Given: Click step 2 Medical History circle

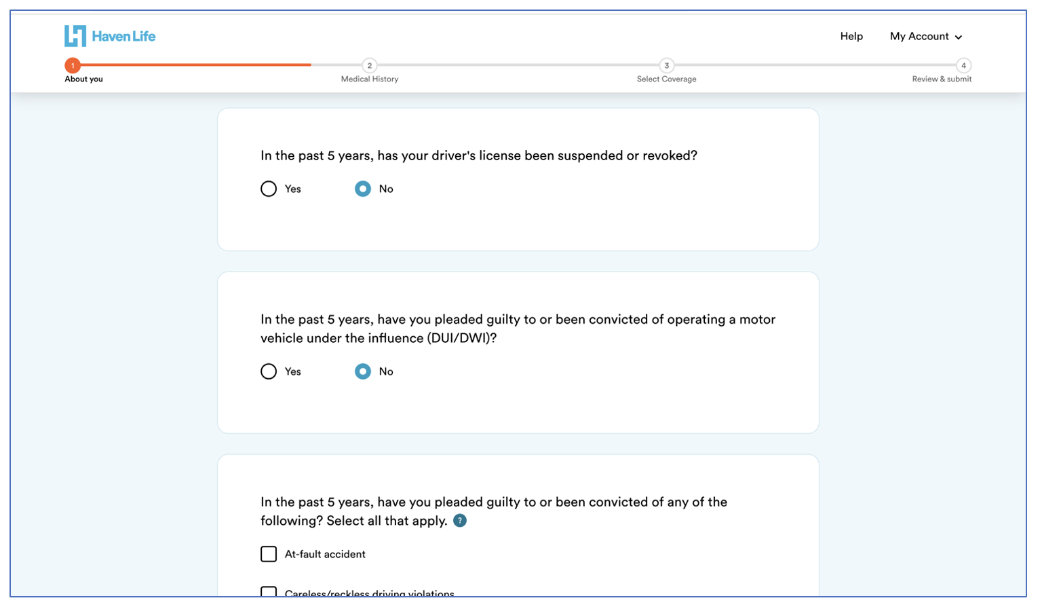Looking at the screenshot, I should [369, 65].
